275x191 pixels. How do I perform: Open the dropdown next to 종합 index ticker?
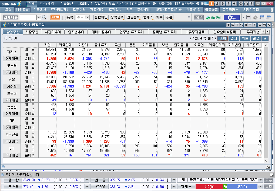87,180
